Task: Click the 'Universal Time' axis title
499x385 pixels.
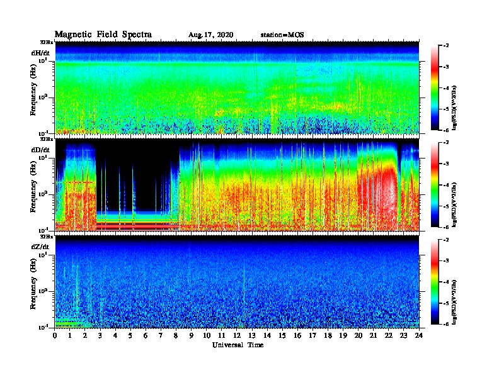Action: pos(238,345)
